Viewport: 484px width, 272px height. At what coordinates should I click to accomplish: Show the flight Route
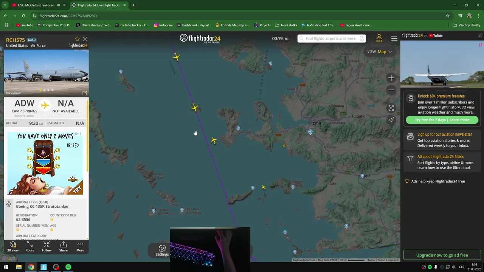pyautogui.click(x=30, y=247)
